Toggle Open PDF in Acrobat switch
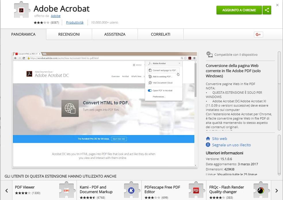 [x=150, y=91]
